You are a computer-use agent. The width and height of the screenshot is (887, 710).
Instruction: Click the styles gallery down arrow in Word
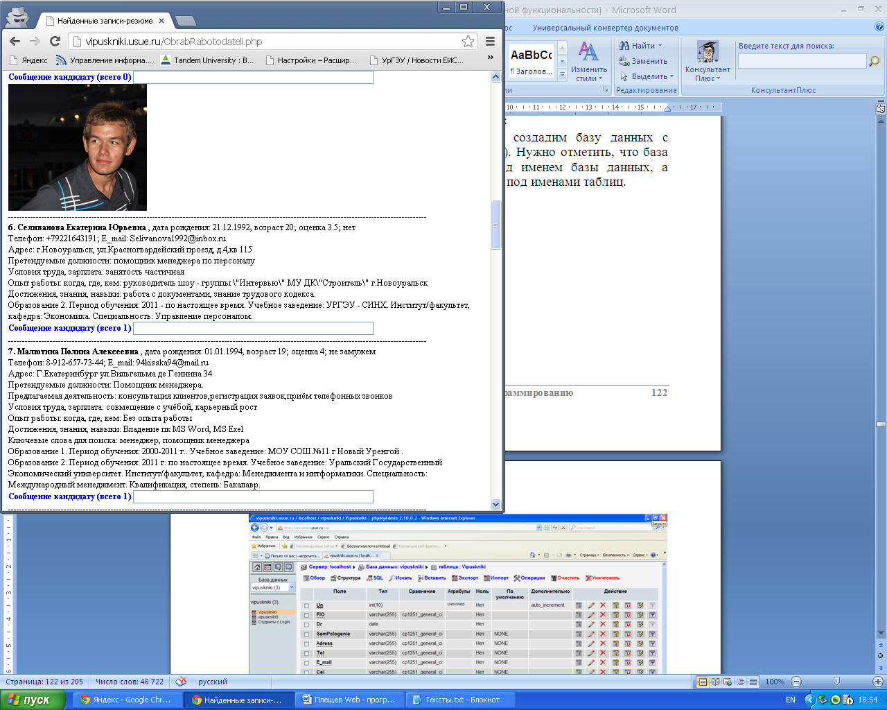562,61
